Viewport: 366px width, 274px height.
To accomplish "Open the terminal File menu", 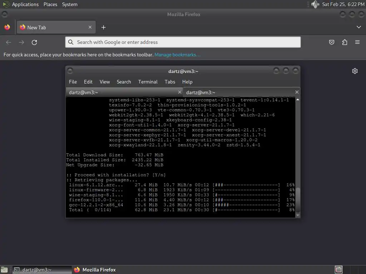I will pyautogui.click(x=73, y=82).
